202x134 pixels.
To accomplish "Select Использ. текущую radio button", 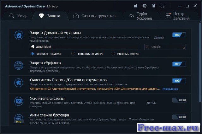I will (x=33, y=54).
